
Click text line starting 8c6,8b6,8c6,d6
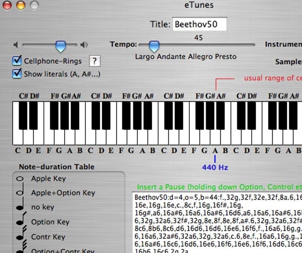218,229
